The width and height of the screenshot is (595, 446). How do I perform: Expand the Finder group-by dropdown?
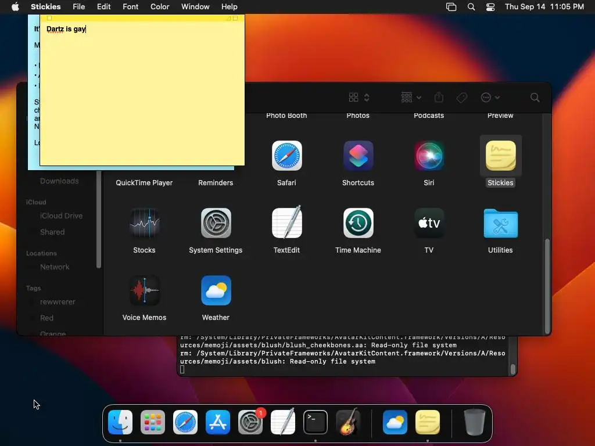point(411,98)
